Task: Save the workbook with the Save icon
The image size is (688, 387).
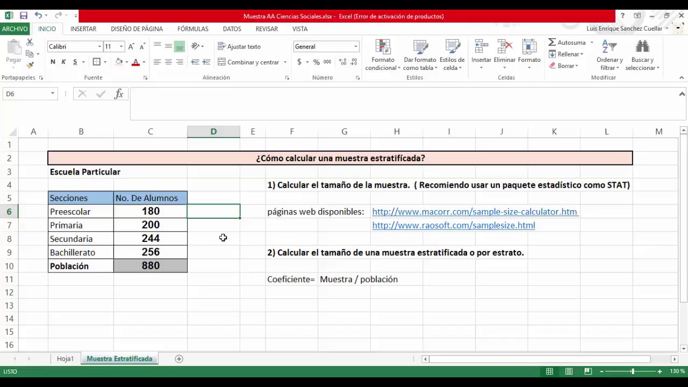Action: [x=23, y=16]
